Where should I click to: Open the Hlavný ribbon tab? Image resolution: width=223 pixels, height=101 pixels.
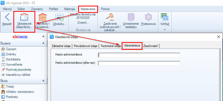(7, 9)
